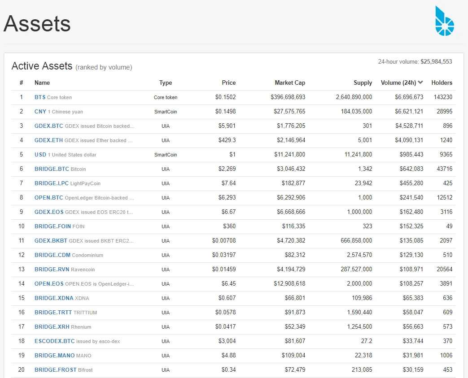
Task: Open the BRIDGE.FROST asset link
Action: click(x=56, y=369)
